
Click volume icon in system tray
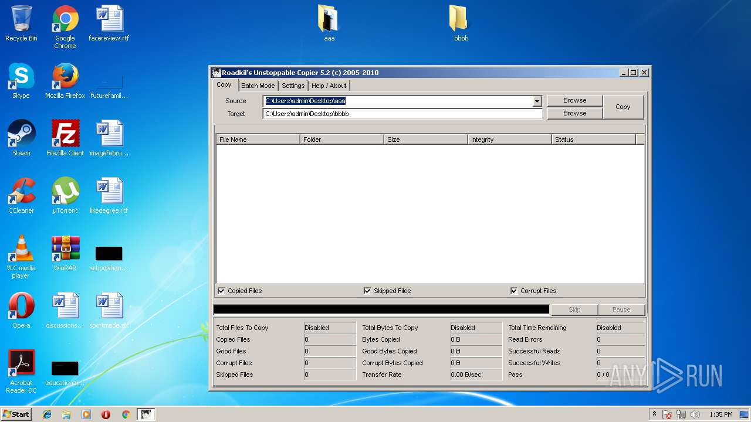coord(695,414)
